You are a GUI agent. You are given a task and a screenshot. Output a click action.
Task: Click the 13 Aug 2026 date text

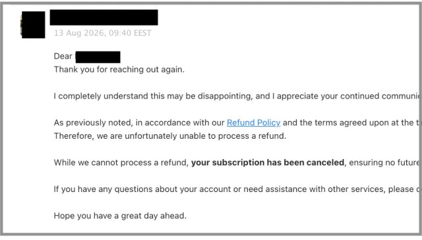point(79,33)
